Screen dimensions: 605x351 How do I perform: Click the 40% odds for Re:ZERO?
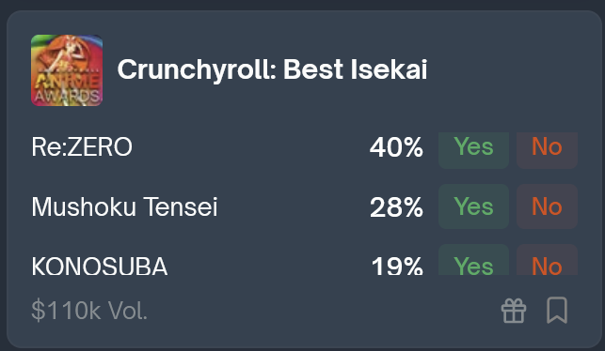click(396, 147)
